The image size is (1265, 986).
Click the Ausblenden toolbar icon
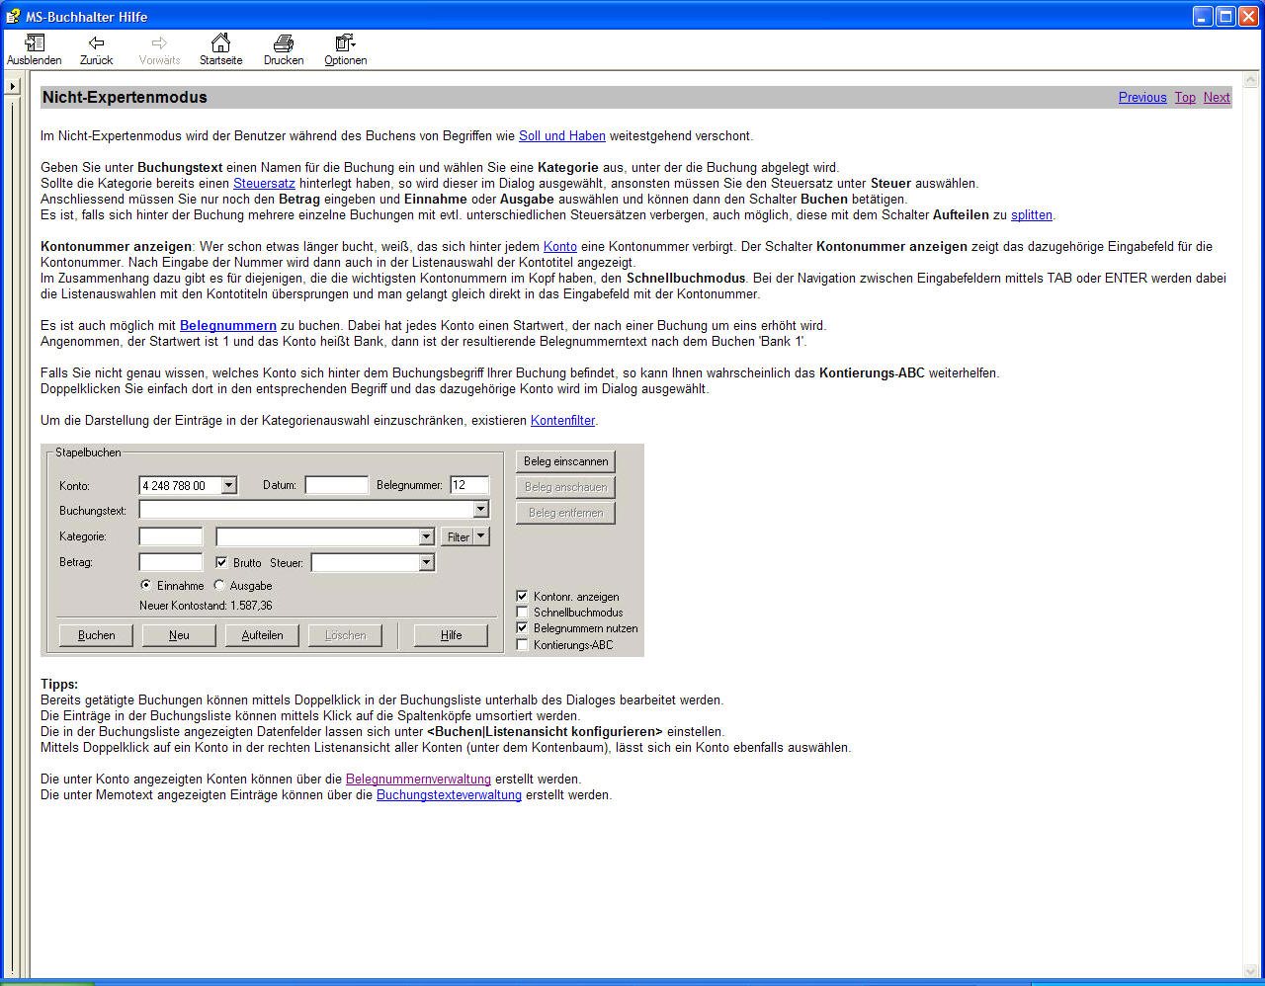click(x=35, y=49)
